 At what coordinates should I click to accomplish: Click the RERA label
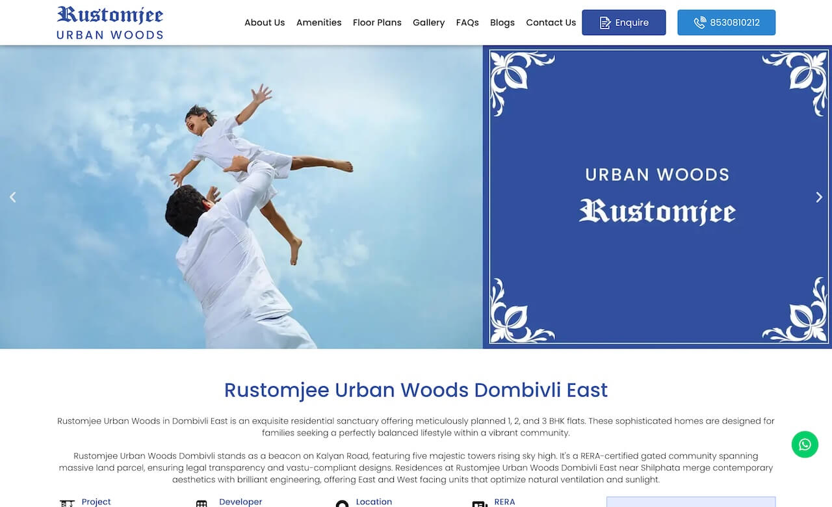pyautogui.click(x=504, y=502)
